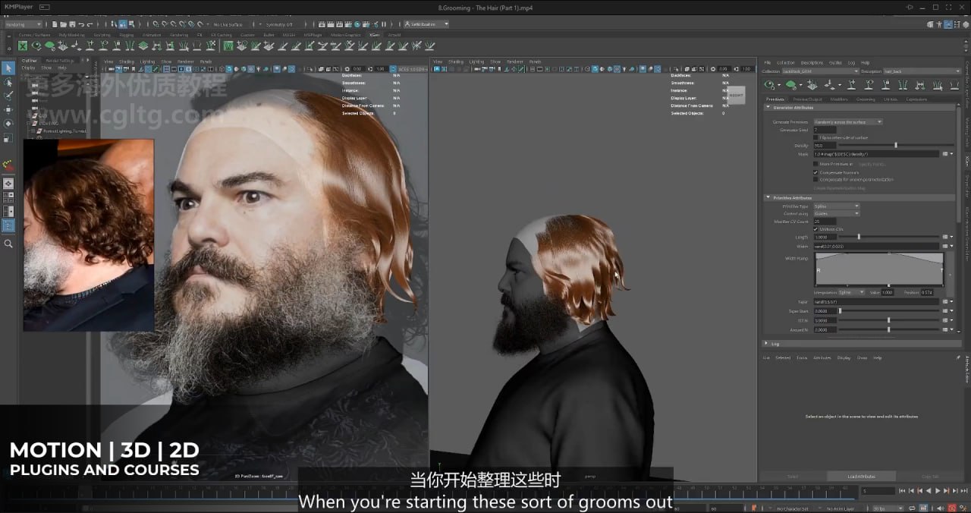This screenshot has height=513, width=971.
Task: Play the timeline backwards
Action: pyautogui.click(x=929, y=491)
